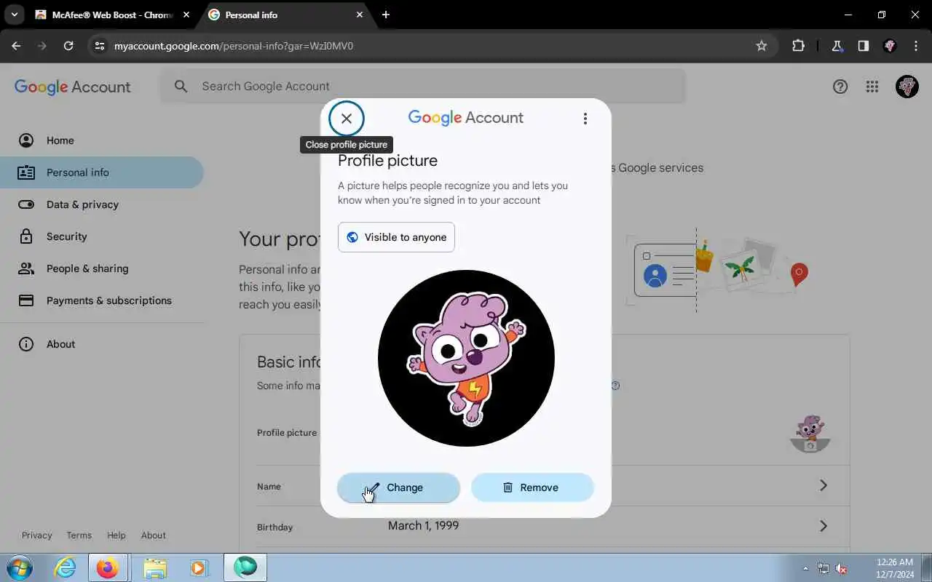Open Firefox from the taskbar
This screenshot has width=932, height=582.
coord(107,567)
